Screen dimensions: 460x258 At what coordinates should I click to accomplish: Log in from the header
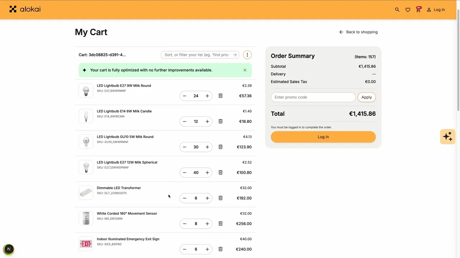(436, 10)
